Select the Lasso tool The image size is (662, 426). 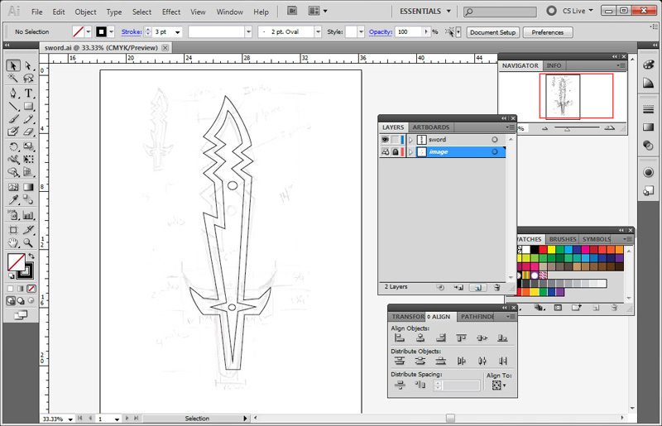point(28,78)
